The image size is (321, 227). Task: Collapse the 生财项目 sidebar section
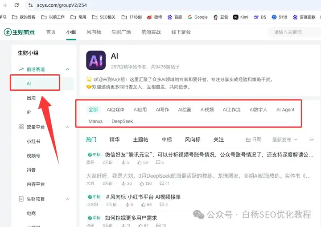pyautogui.click(x=67, y=199)
